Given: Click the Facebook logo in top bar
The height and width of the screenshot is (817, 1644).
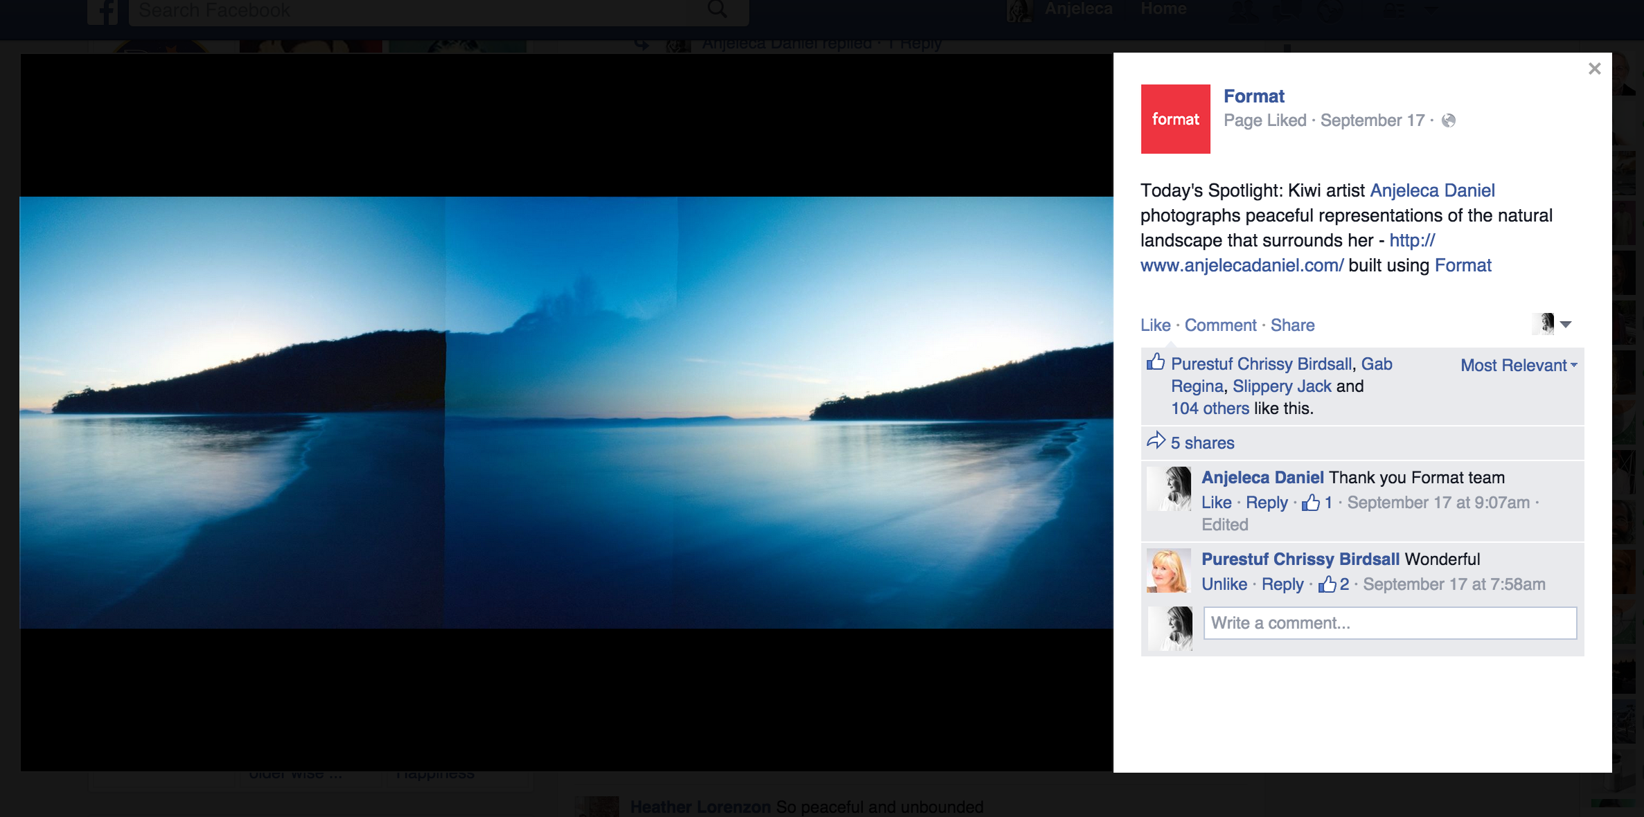Looking at the screenshot, I should point(103,12).
